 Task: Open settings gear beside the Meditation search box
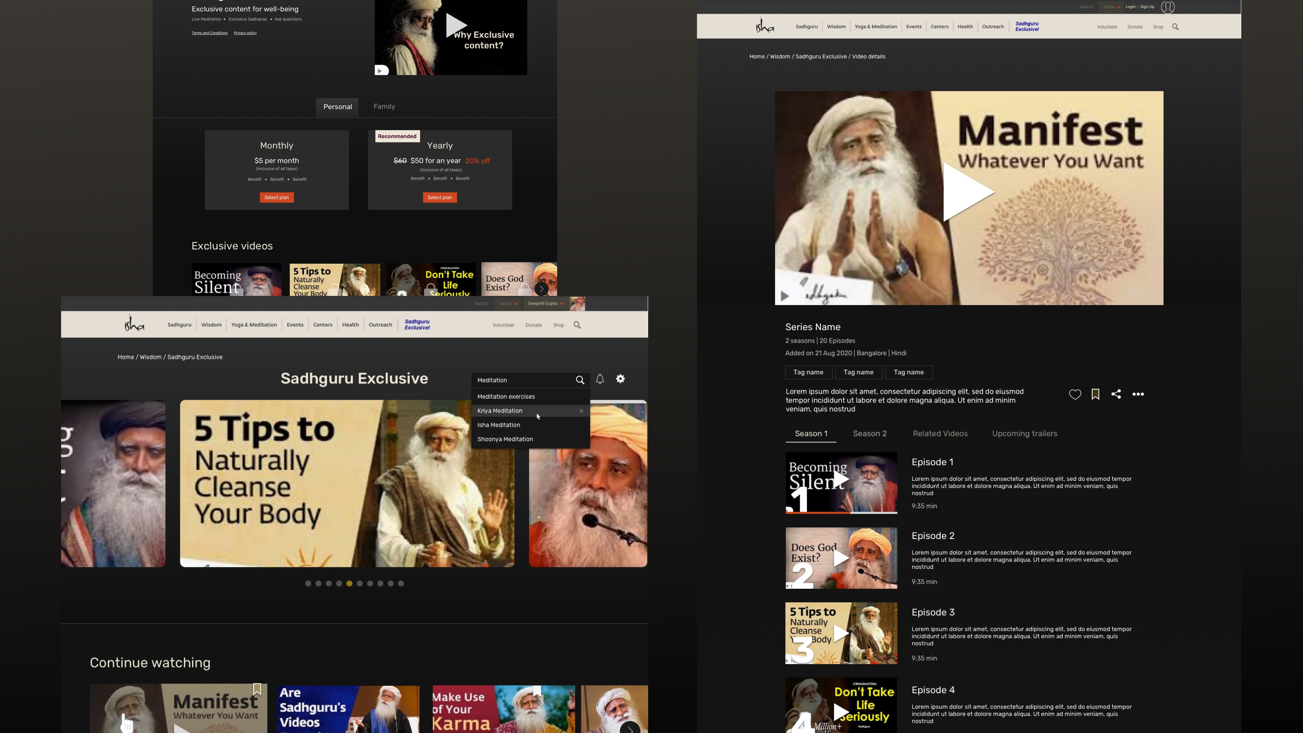tap(621, 379)
